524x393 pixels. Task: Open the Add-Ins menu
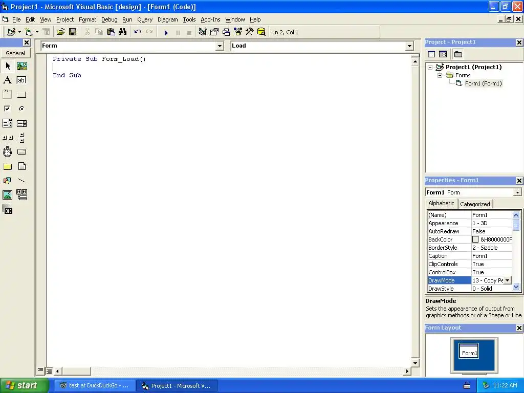(210, 20)
